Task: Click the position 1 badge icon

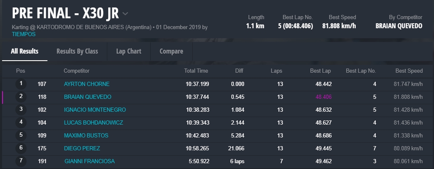Action: point(21,84)
